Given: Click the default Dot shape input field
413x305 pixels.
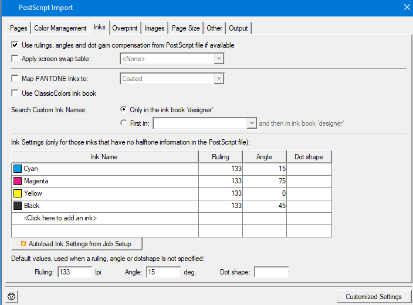Looking at the screenshot, I should click(271, 272).
